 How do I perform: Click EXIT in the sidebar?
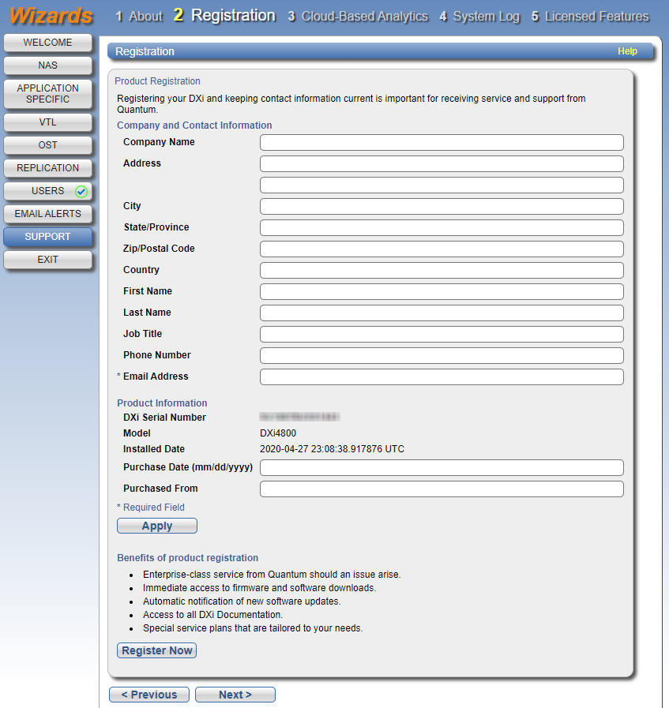(x=47, y=260)
